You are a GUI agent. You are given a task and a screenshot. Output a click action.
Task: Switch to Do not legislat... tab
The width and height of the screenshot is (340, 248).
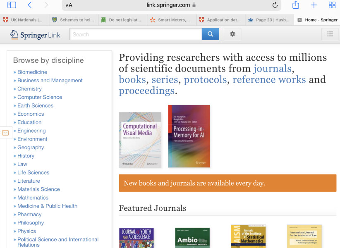[122, 20]
